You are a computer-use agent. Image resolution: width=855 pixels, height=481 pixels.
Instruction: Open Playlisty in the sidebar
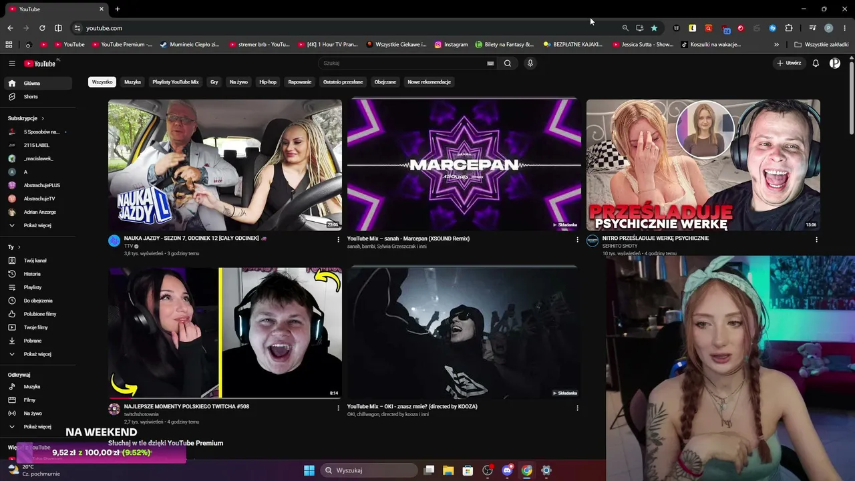(37, 287)
